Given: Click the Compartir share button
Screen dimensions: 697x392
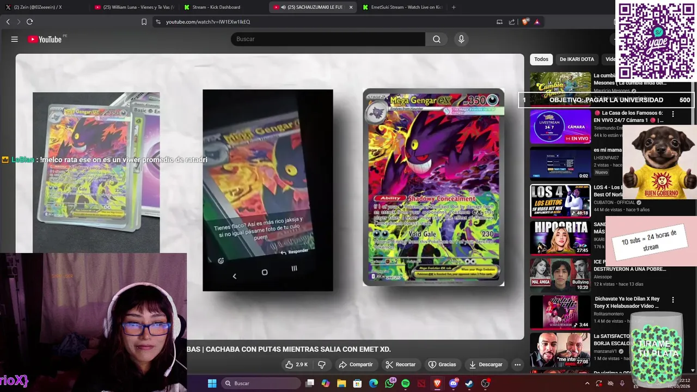Looking at the screenshot, I should (356, 364).
